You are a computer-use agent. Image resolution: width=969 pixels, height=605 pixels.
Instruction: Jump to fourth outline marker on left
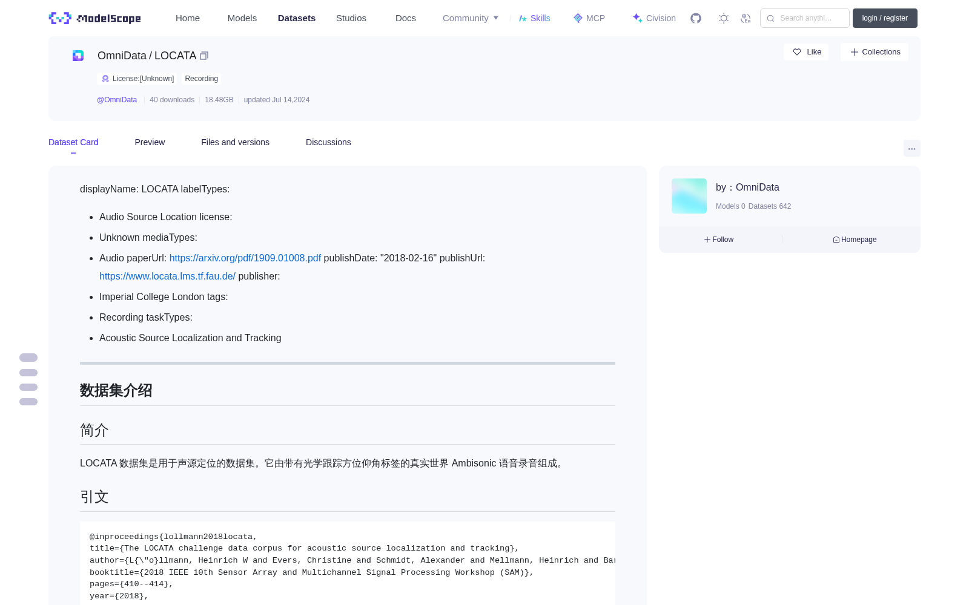click(28, 402)
